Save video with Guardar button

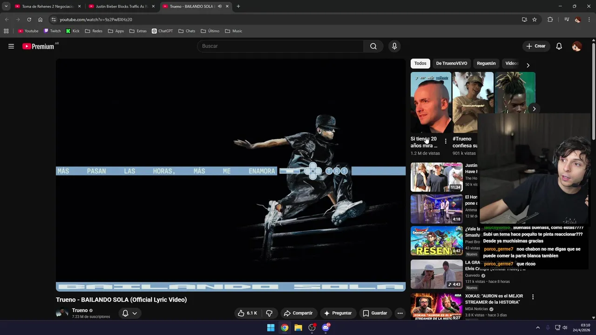coord(375,313)
